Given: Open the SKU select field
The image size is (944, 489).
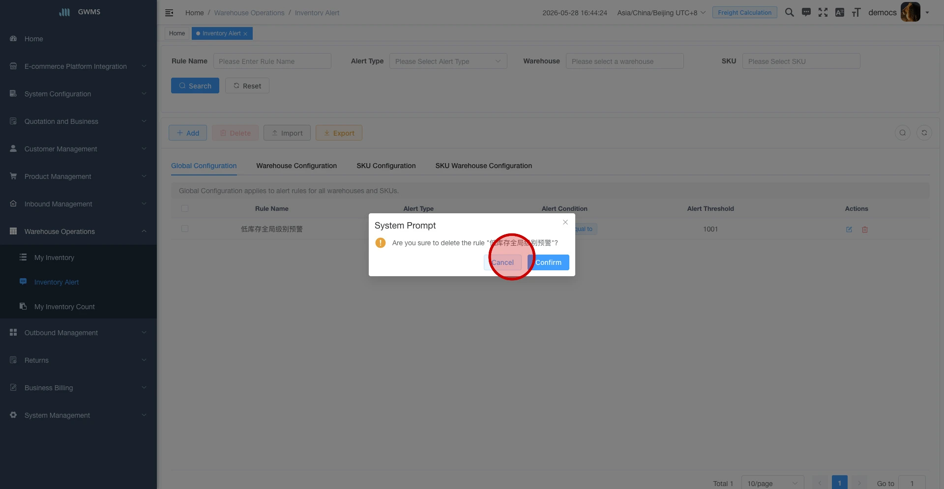Looking at the screenshot, I should pos(801,61).
